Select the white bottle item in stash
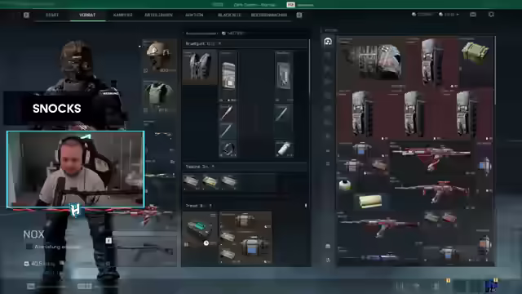Screen dimensions: 522x294 coord(345,185)
